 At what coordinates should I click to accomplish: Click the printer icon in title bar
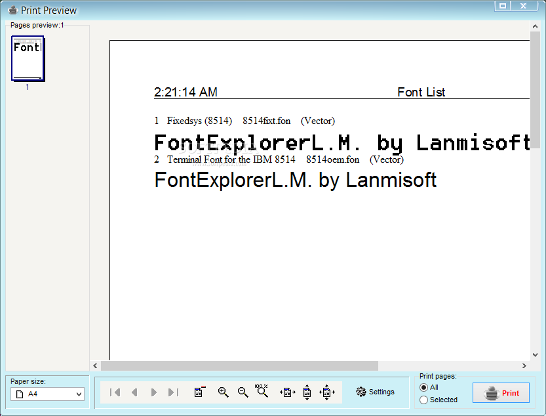[x=13, y=10]
